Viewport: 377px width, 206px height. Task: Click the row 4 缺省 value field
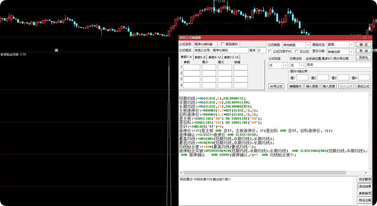[241, 85]
